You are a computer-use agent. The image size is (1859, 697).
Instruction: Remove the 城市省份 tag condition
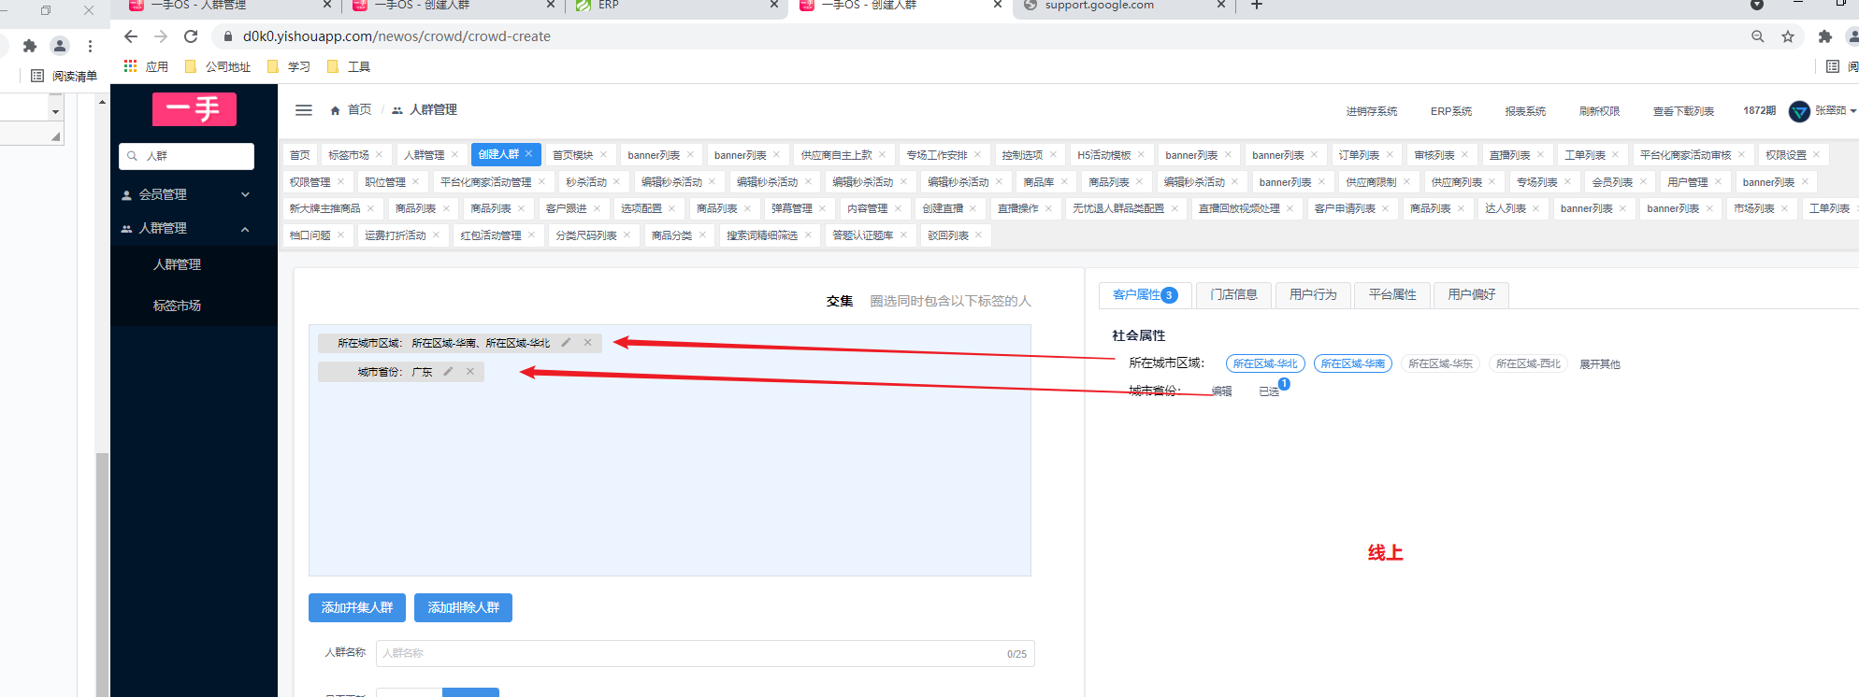(470, 372)
